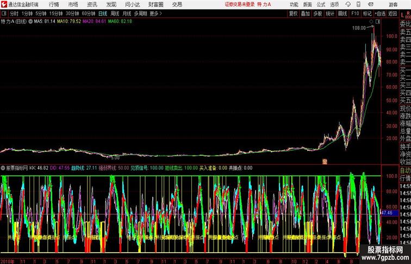411x264 pixels.
Task: Open the 版面 menu
Action: point(308,4)
